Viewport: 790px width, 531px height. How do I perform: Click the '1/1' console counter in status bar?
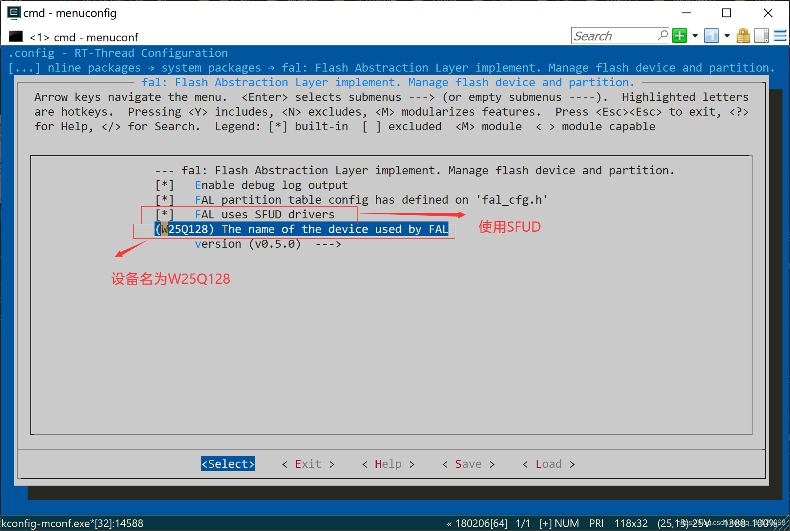(x=523, y=523)
